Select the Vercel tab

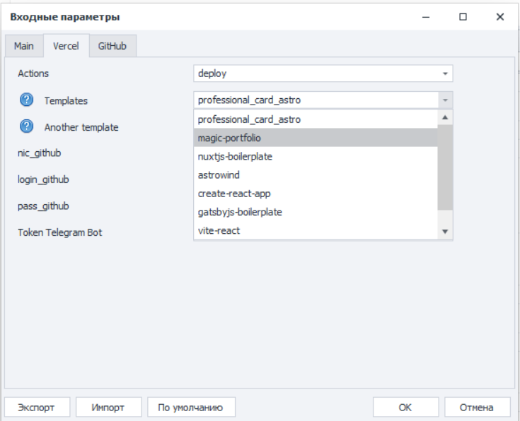(x=66, y=46)
